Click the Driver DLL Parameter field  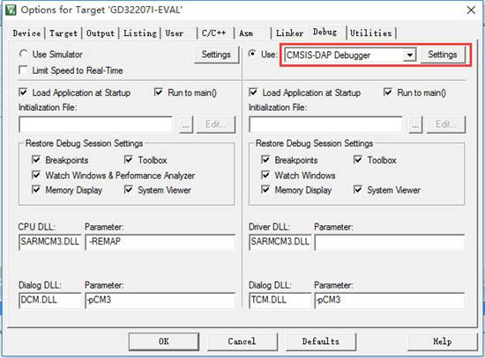point(390,242)
